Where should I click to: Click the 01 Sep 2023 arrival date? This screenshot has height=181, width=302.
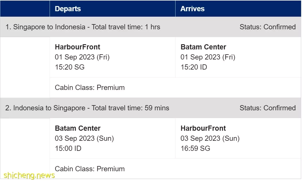[208, 57]
